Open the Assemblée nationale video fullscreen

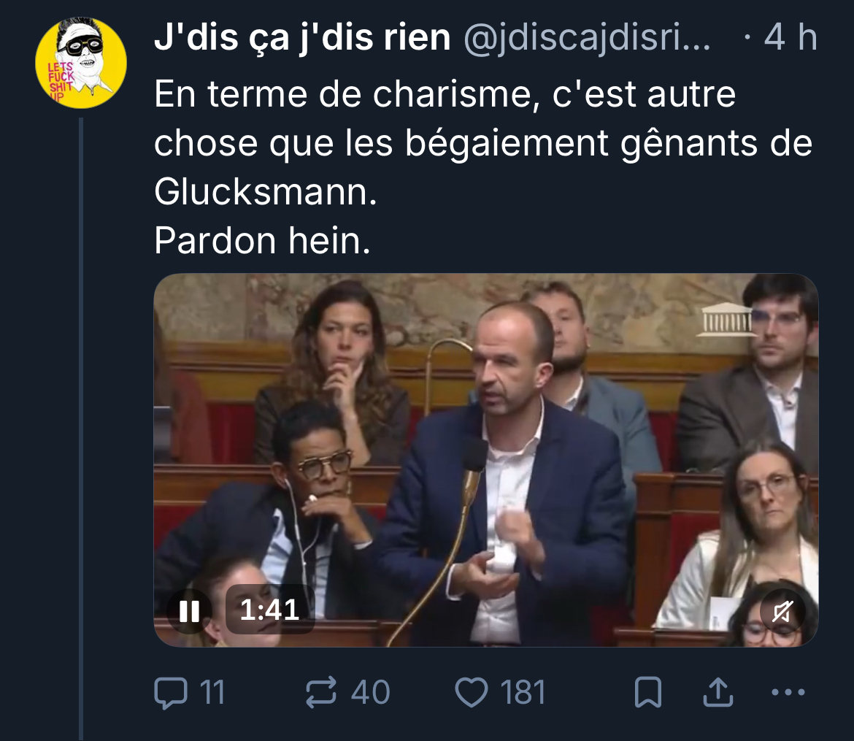(x=486, y=460)
